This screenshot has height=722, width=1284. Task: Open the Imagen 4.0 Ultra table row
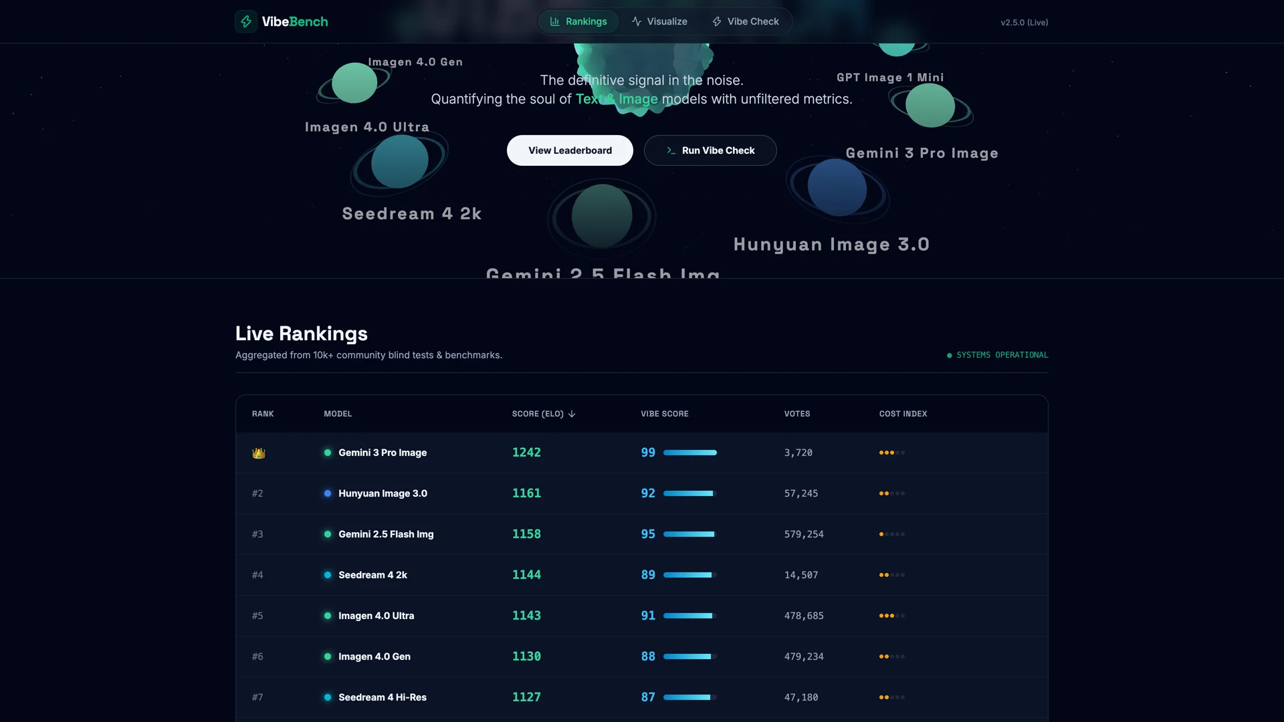pyautogui.click(x=642, y=616)
